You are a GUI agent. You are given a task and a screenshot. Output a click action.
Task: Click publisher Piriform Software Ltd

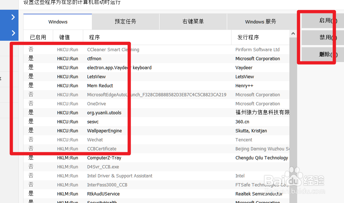(x=257, y=50)
